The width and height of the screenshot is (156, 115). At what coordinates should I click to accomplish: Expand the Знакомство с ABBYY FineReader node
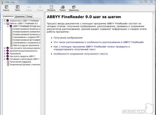[x=4, y=21]
